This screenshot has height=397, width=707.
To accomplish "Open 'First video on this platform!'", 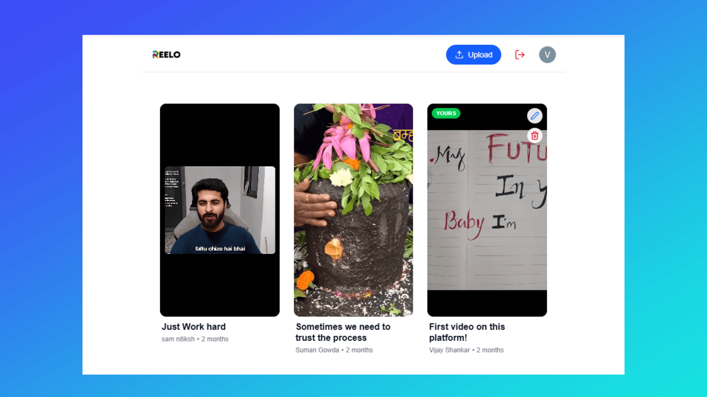I will pyautogui.click(x=467, y=332).
